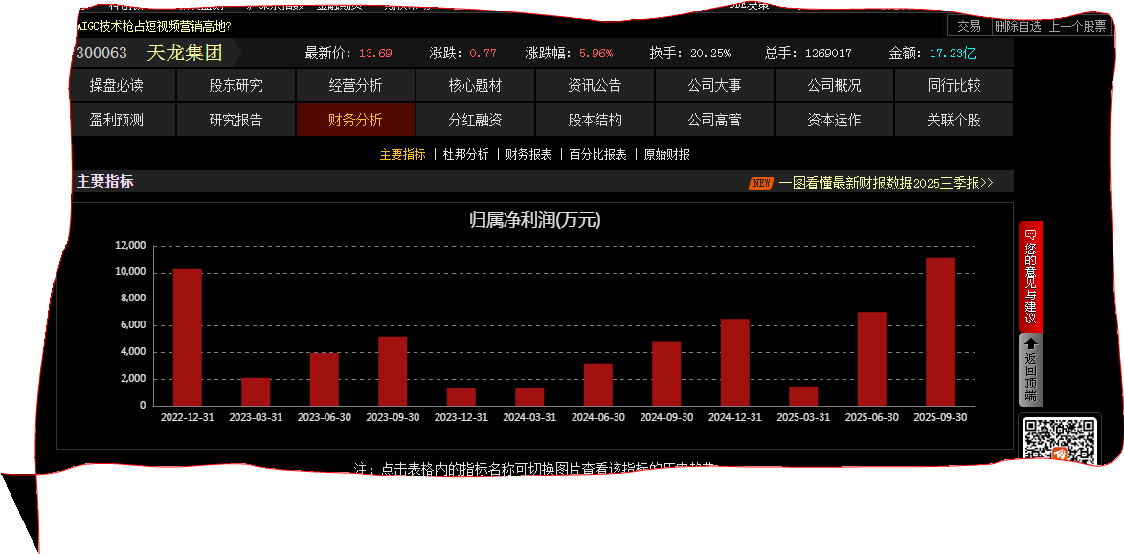The width and height of the screenshot is (1124, 554).
Task: Open 一图看懂最新财报数据2025三季报 link
Action: coord(886,183)
